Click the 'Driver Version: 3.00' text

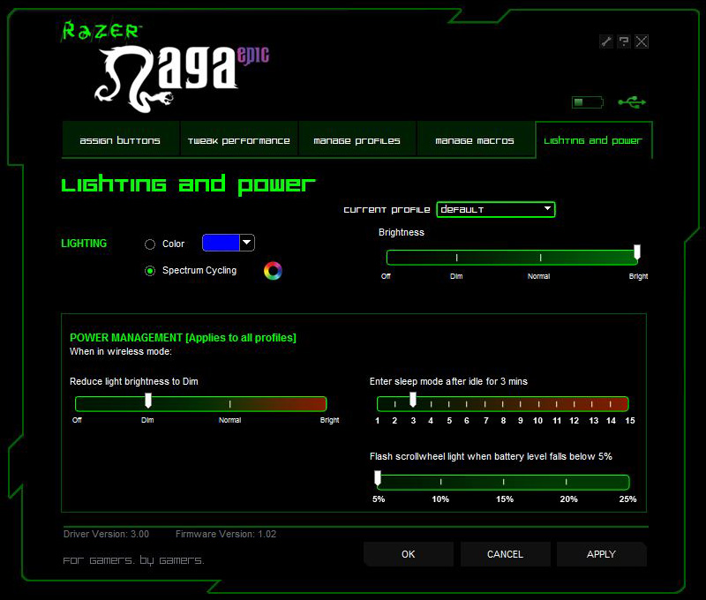coord(106,534)
